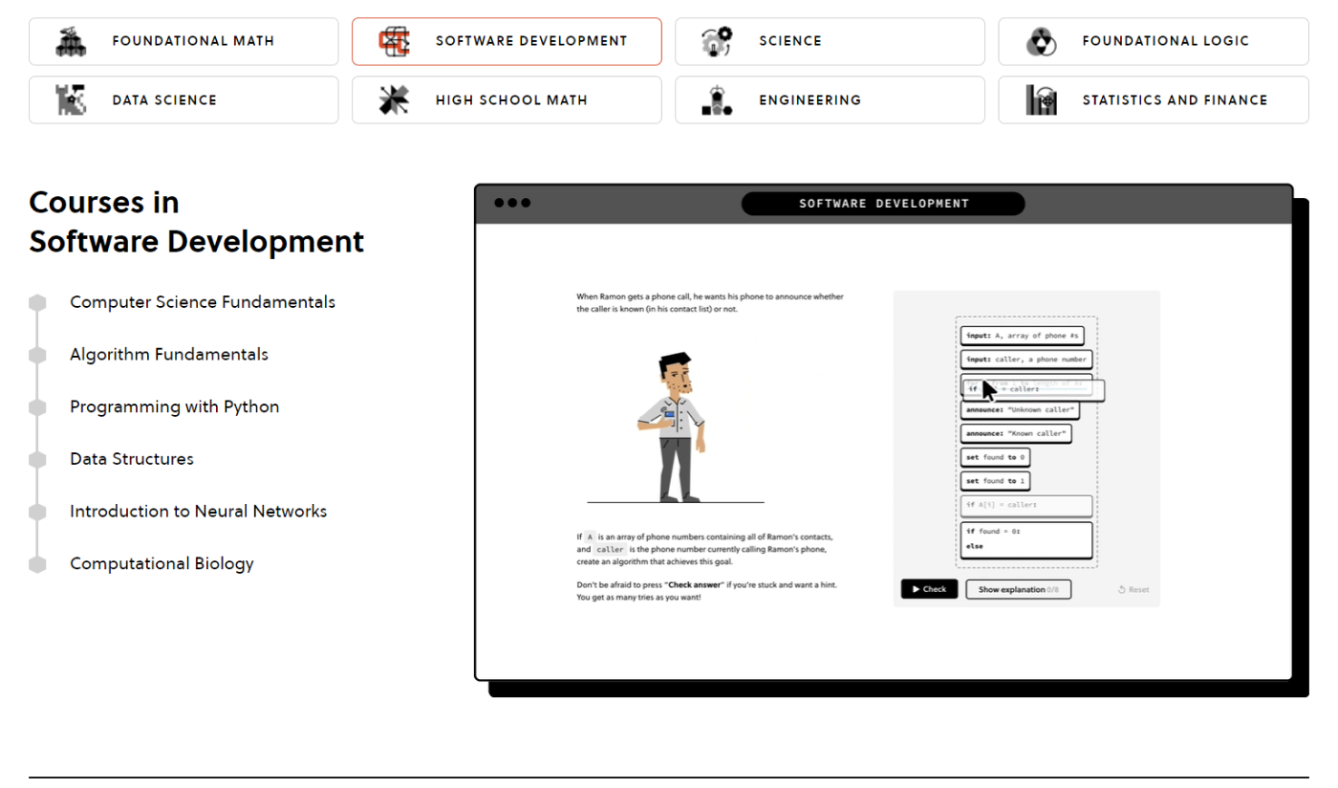This screenshot has width=1338, height=788.
Task: Select the "input: A, array of phone #s" block
Action: [x=1022, y=336]
